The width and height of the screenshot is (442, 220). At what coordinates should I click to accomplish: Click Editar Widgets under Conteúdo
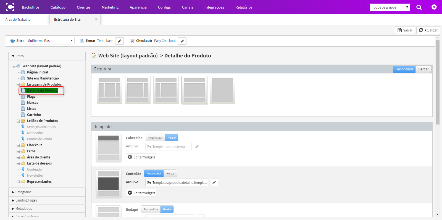click(x=141, y=193)
